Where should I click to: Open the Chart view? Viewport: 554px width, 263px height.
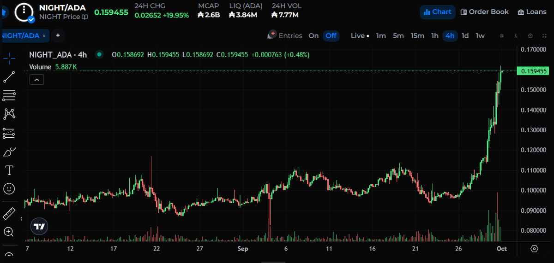click(x=438, y=12)
